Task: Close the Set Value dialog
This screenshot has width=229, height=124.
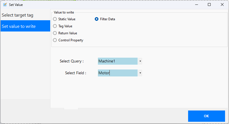Action: [x=222, y=4]
